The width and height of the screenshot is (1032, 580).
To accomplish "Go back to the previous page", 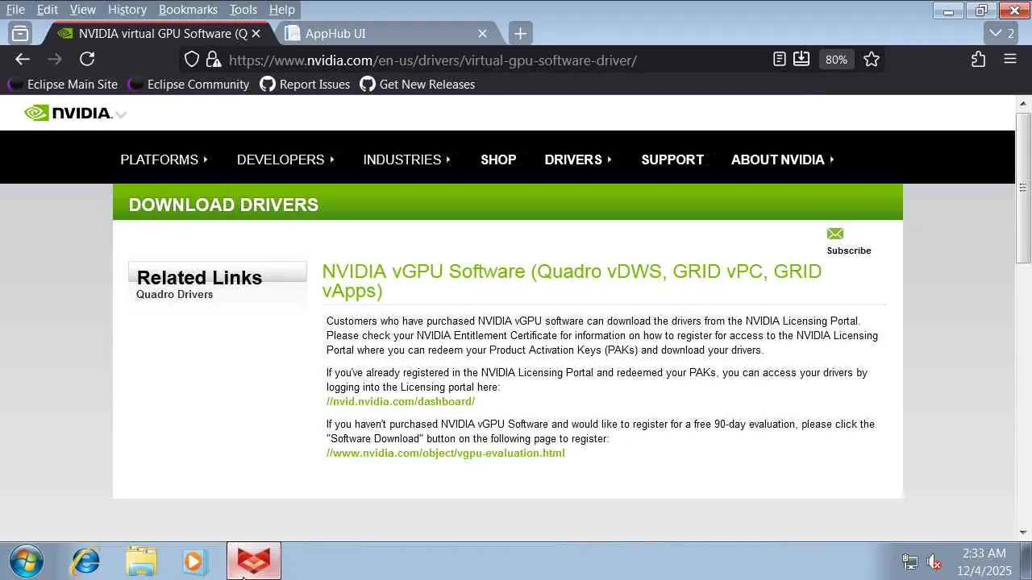I will pyautogui.click(x=23, y=59).
